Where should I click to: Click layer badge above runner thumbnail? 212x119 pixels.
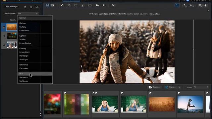(179, 93)
